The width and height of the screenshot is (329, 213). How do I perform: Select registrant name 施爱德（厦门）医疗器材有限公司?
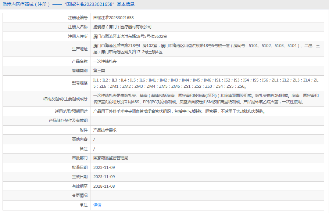click(x=122, y=27)
